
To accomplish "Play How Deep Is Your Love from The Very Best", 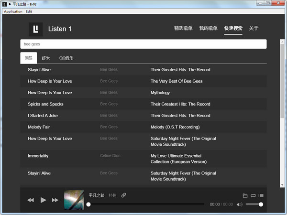I will pyautogui.click(x=50, y=81).
